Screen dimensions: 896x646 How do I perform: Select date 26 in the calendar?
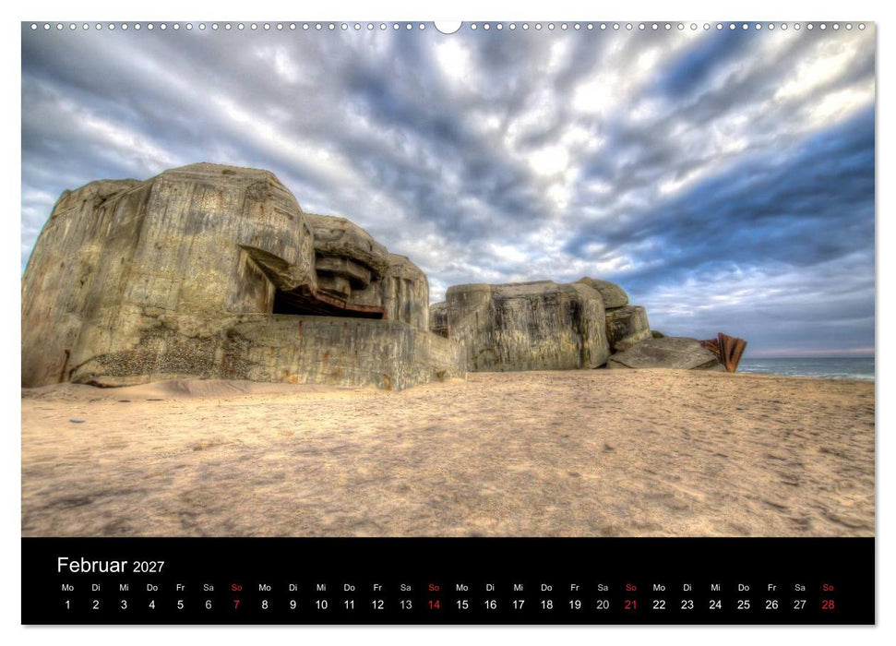point(772,604)
